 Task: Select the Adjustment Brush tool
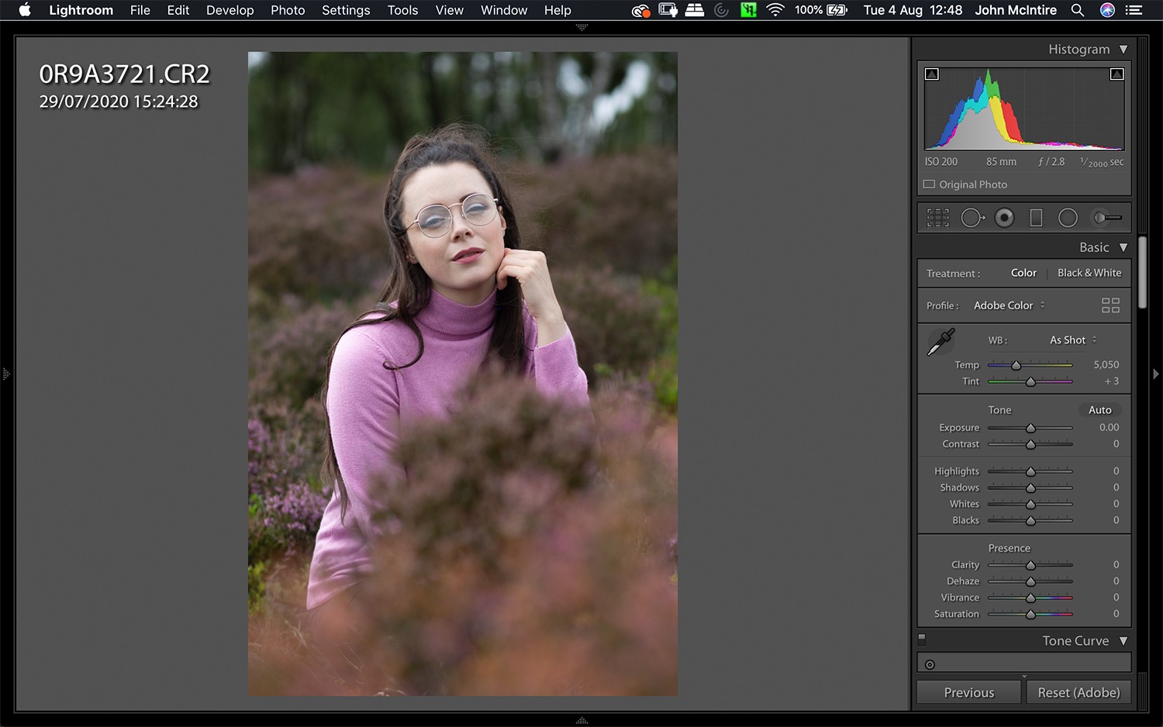point(1107,217)
